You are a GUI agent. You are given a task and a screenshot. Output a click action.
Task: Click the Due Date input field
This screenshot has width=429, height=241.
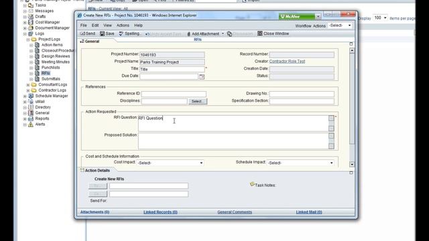(169, 76)
